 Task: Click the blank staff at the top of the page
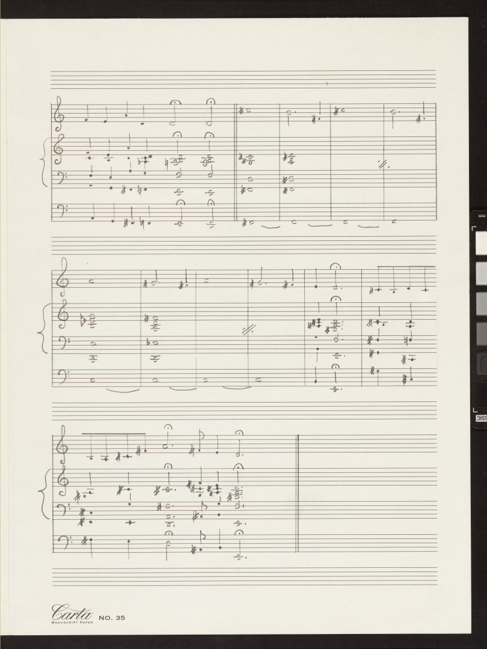click(243, 79)
